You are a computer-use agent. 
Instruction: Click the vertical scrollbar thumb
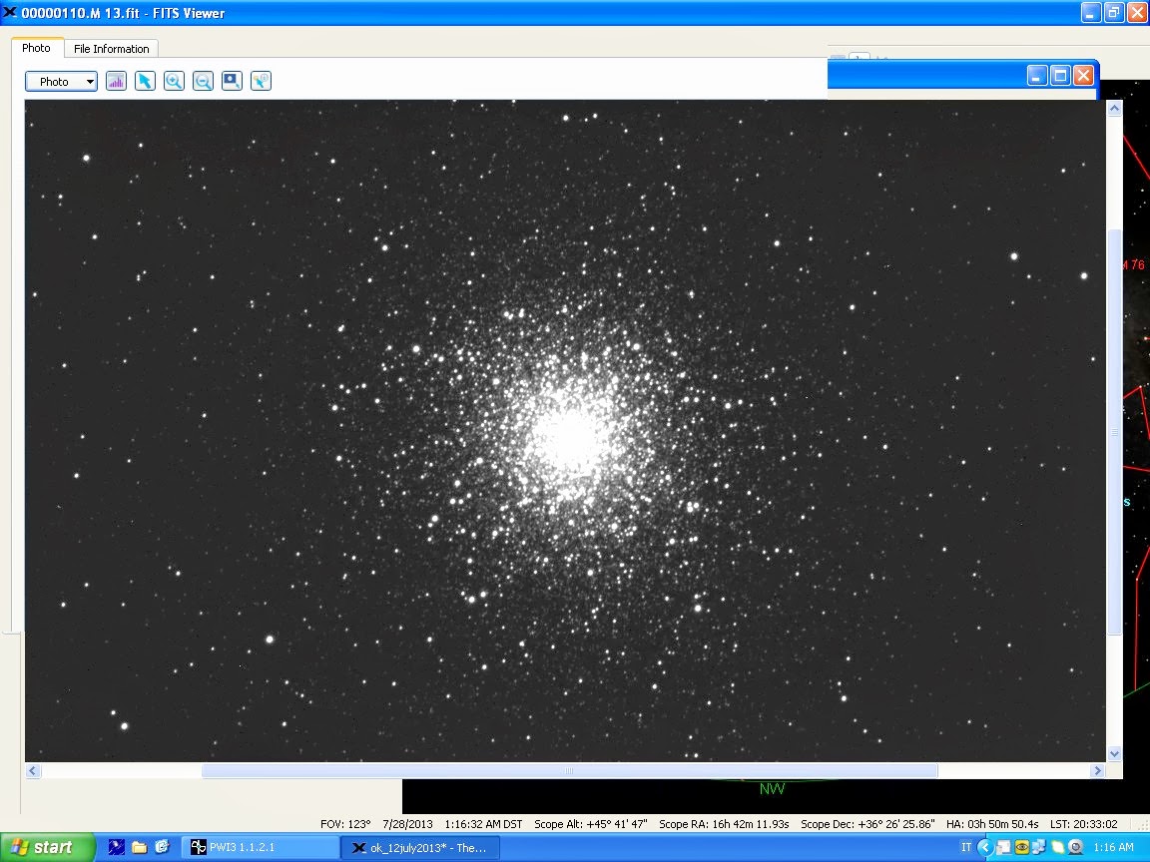(1115, 431)
